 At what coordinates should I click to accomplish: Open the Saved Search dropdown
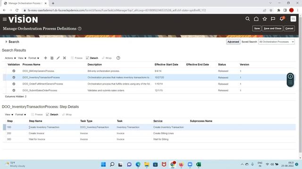pos(276,42)
